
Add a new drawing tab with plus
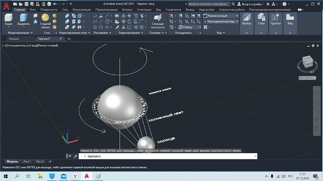[69, 39]
